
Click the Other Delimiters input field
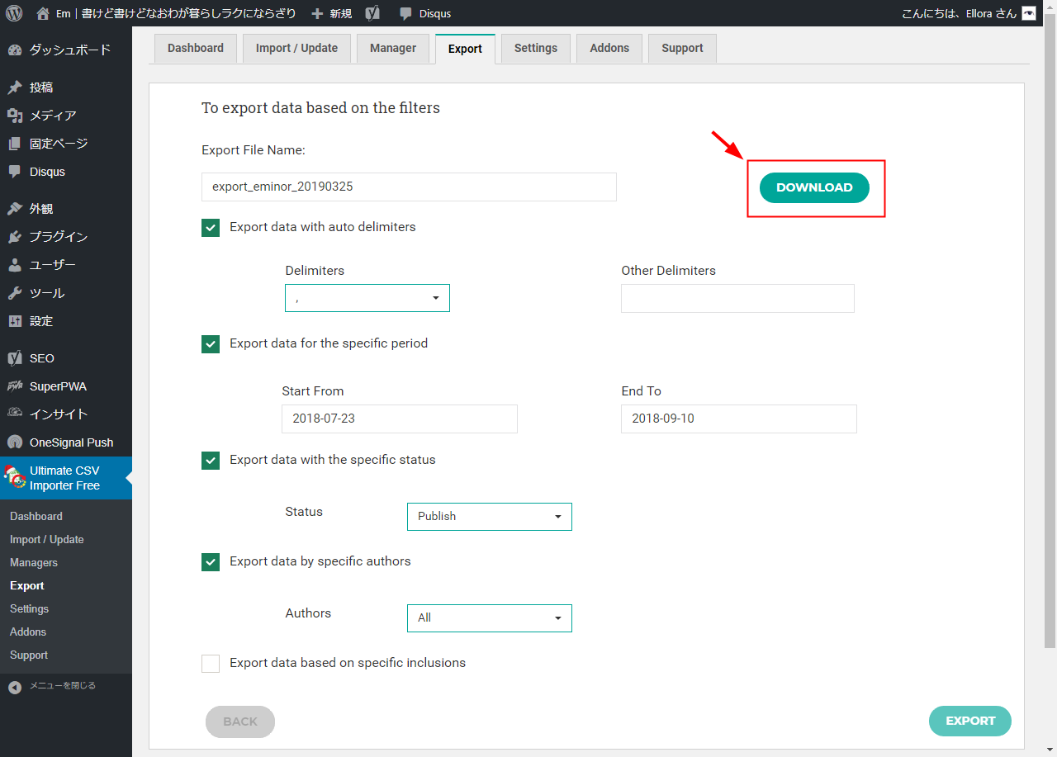pos(737,299)
